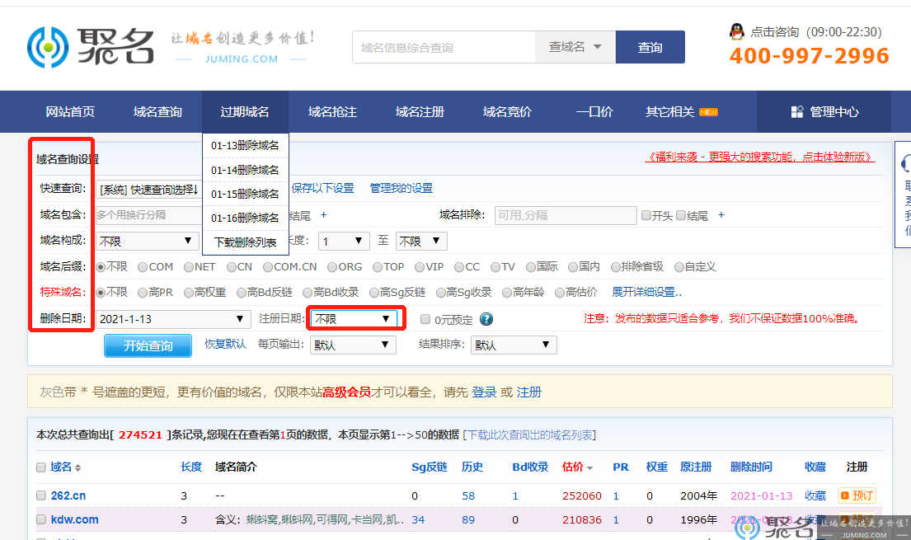Check the 262.cn row checkbox
Image resolution: width=911 pixels, height=540 pixels.
(41, 495)
